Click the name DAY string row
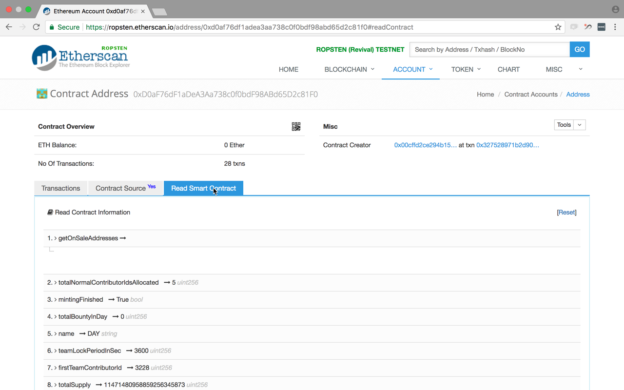624x390 pixels. [312, 334]
